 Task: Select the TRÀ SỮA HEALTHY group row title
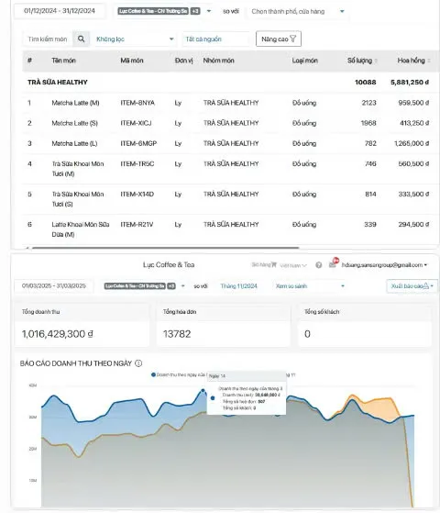tap(58, 82)
